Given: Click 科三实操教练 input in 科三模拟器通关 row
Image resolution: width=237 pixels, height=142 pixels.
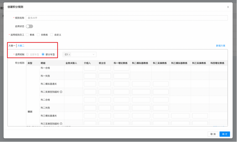Looking at the screenshot, I should coord(200,116).
